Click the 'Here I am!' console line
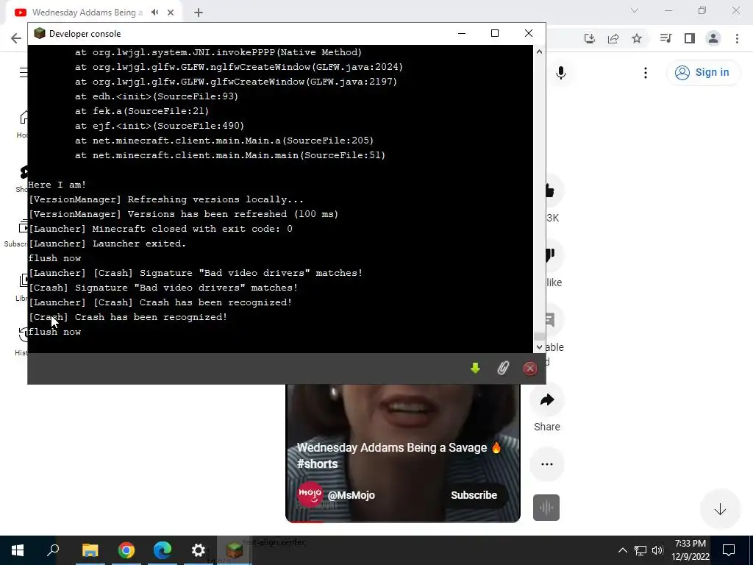This screenshot has width=753, height=565. tap(57, 185)
